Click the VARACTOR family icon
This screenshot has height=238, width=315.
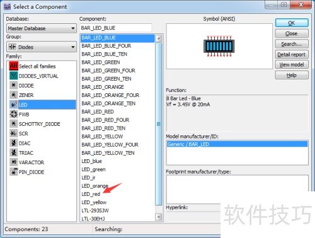click(x=14, y=162)
